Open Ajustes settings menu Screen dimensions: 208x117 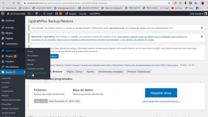(12, 72)
